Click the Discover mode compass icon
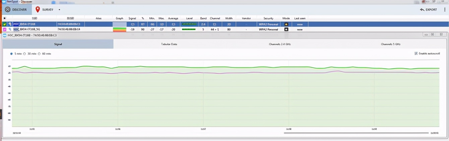Viewport: 449px width, 141px height. pyautogui.click(x=7, y=9)
